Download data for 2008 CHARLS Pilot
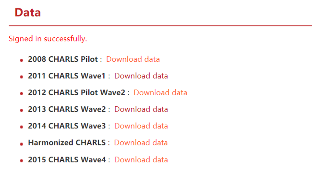This screenshot has width=320, height=170. (x=133, y=59)
